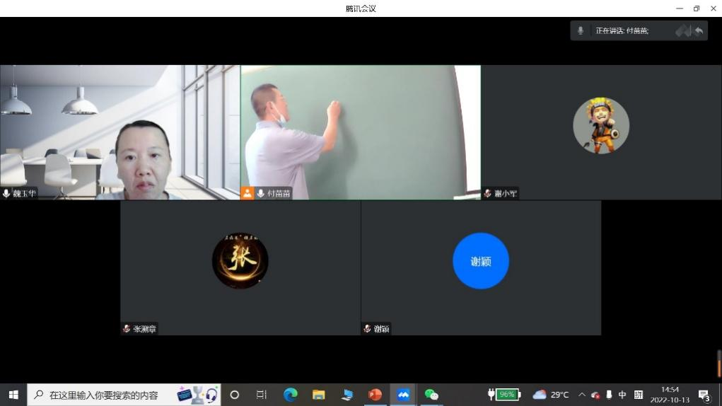Open WeChat from the taskbar
Image resolution: width=722 pixels, height=406 pixels.
pyautogui.click(x=431, y=395)
